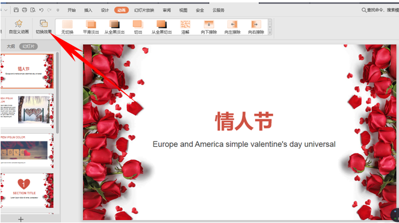This screenshot has width=399, height=223.
Task: Open the custom animation (自定义动画) tool
Action: tap(19, 27)
